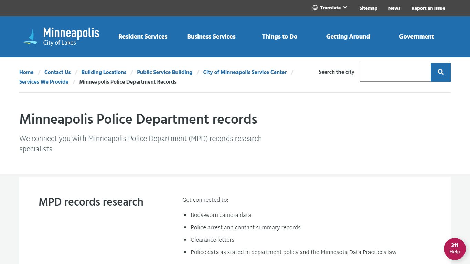Go to Building Locations breadcrumb
The image size is (470, 264).
(x=104, y=72)
